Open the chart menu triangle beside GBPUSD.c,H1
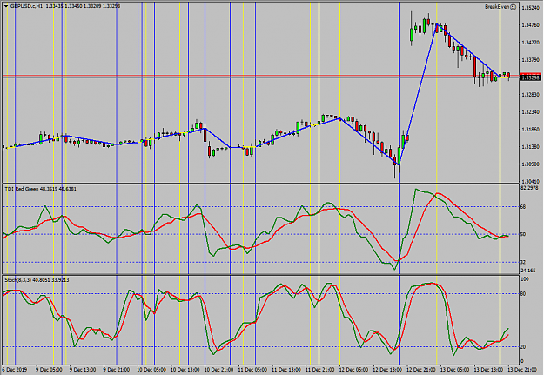Viewport: 544px width, 375px height. pyautogui.click(x=6, y=6)
